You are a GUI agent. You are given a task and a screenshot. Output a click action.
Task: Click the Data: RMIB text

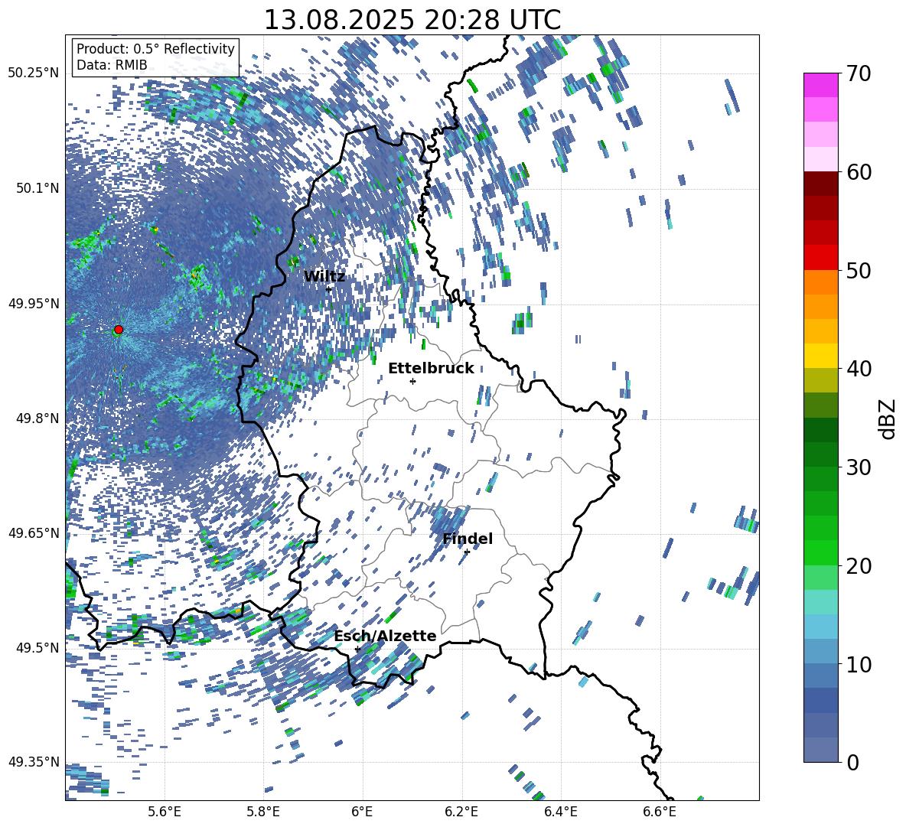click(112, 65)
